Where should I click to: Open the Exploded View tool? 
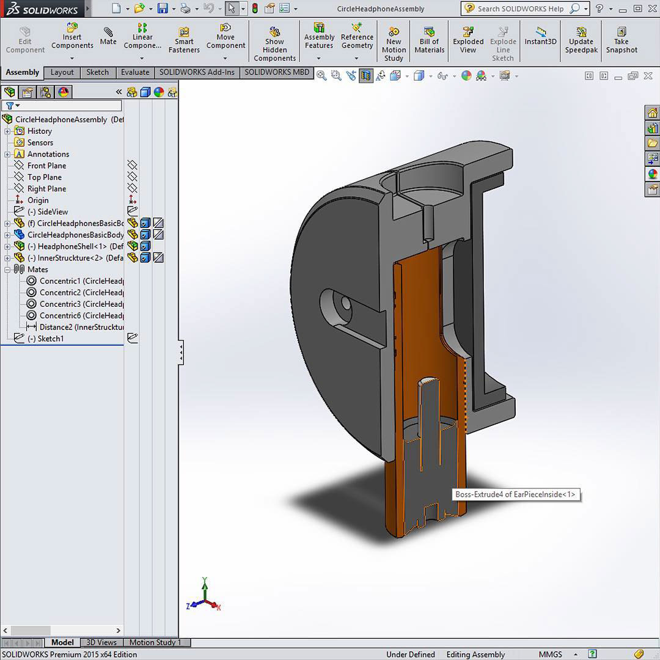click(x=468, y=40)
